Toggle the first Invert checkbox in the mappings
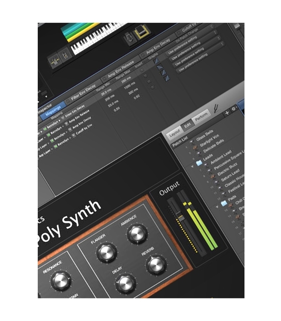Image resolution: width=281 pixels, height=321 pixels. tap(142, 70)
